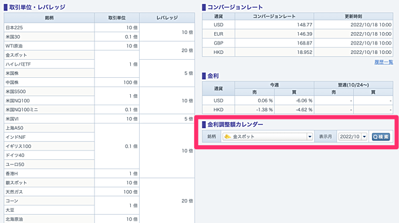This screenshot has height=223, width=399.
Task: Click the 米国株 row
Action: (x=49, y=73)
